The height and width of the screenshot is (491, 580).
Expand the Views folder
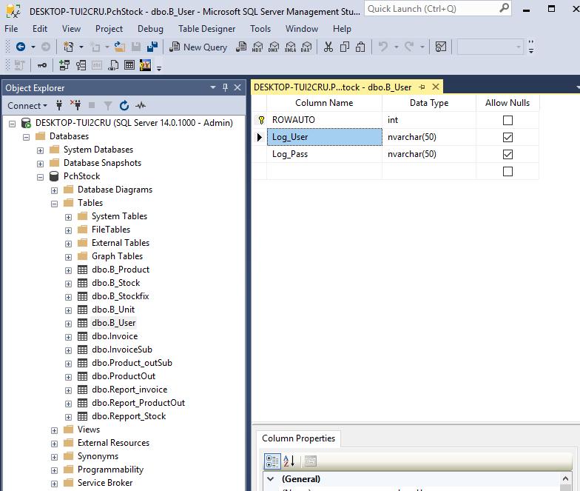55,430
